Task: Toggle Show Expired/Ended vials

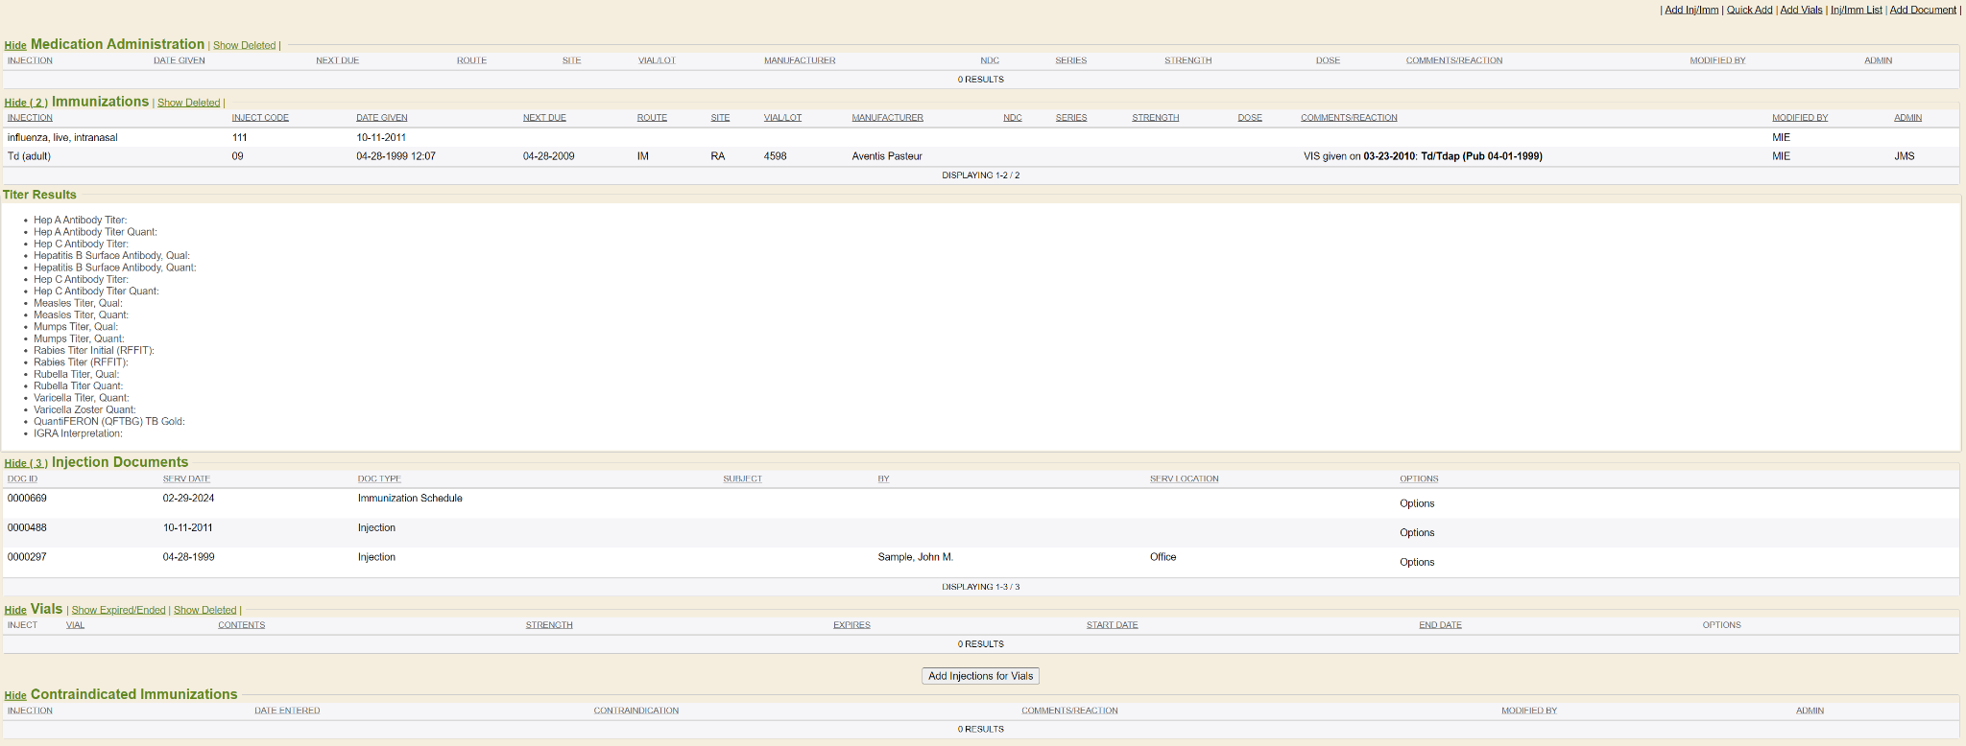Action: (x=118, y=610)
